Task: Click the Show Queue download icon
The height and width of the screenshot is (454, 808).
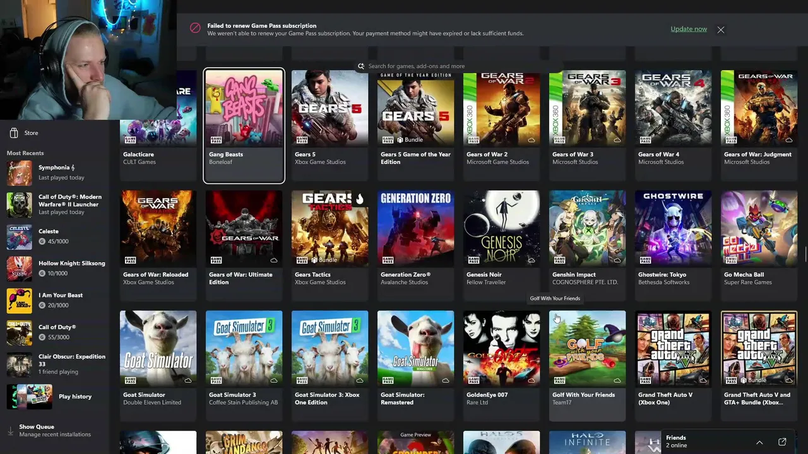Action: tap(10, 431)
